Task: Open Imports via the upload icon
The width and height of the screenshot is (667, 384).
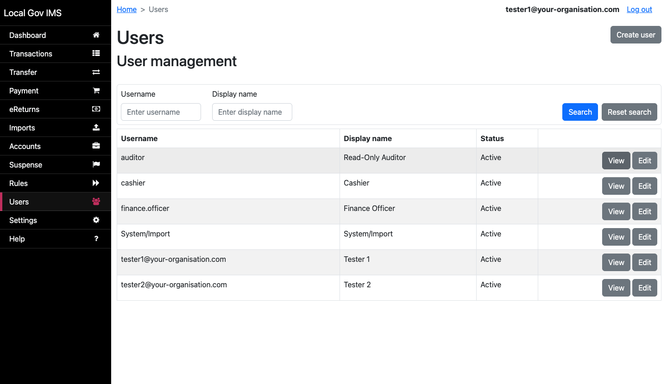Action: click(96, 127)
